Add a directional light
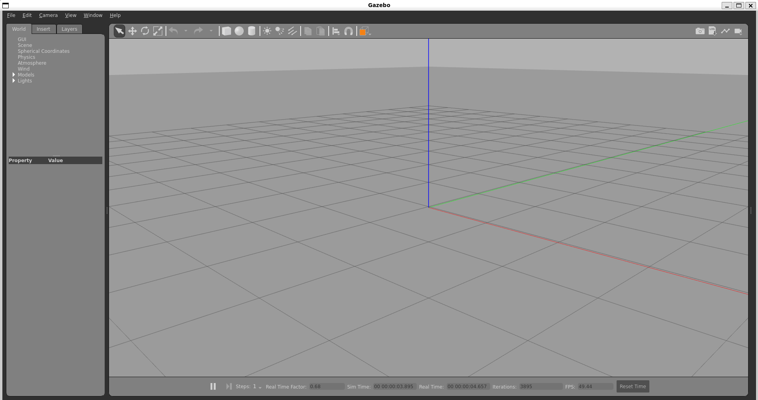Screen dimensions: 758x400 (x=292, y=31)
